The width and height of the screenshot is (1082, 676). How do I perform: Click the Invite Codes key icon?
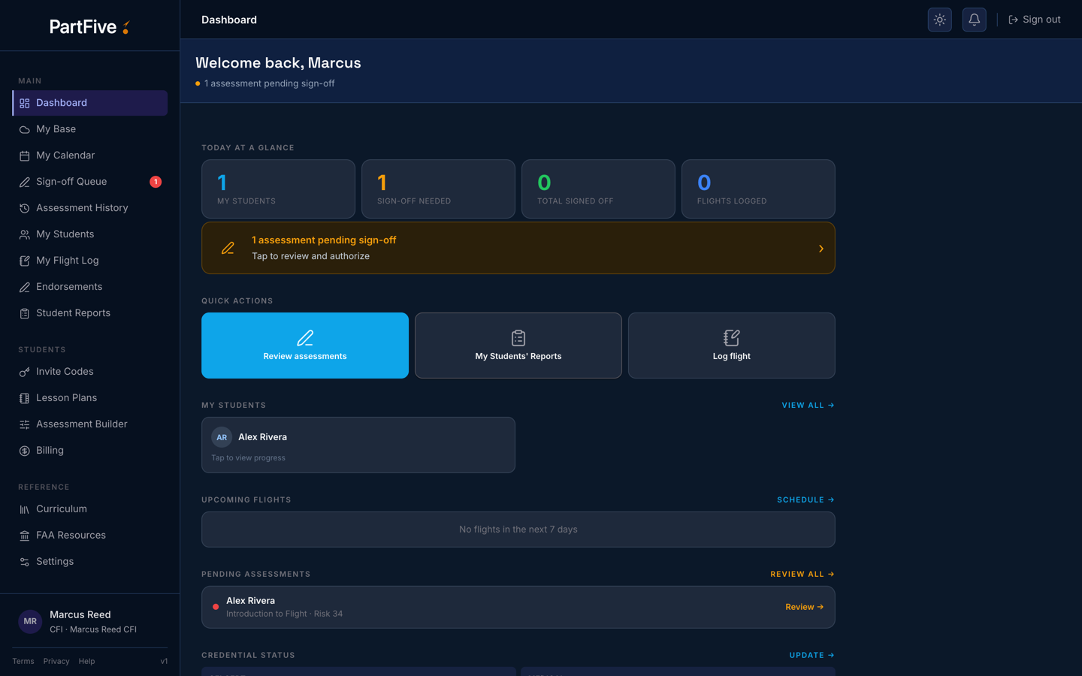[x=24, y=372]
